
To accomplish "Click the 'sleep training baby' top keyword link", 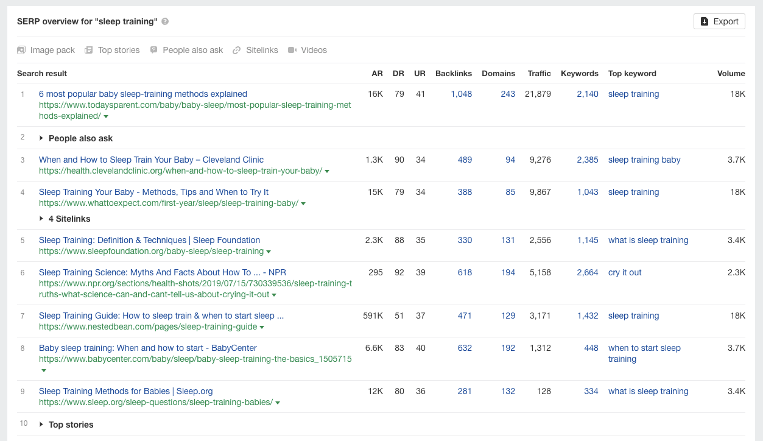I will click(x=644, y=160).
